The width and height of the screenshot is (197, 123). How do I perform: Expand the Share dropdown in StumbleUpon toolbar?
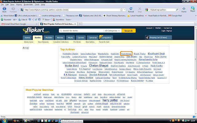(46, 20)
